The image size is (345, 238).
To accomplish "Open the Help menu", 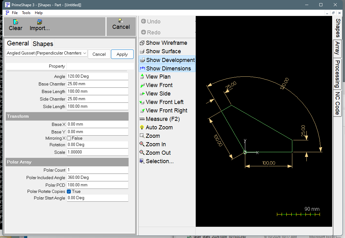I will coord(39,13).
